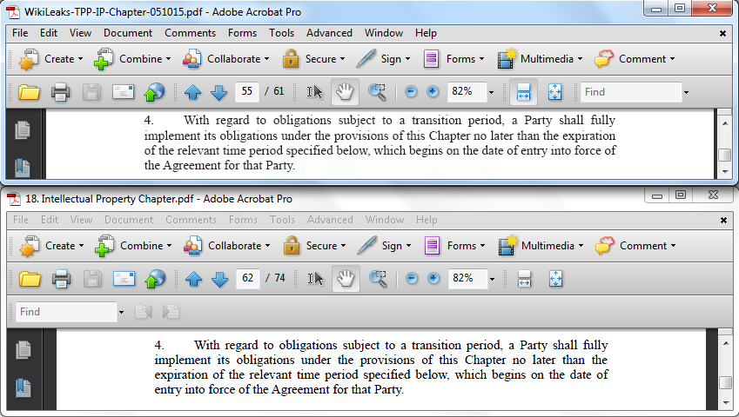Click the Comment toolbar button in the WikiLeaks window
The image size is (739, 417).
point(634,59)
